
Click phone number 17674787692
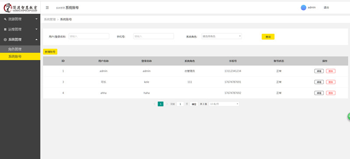pyautogui.click(x=233, y=93)
